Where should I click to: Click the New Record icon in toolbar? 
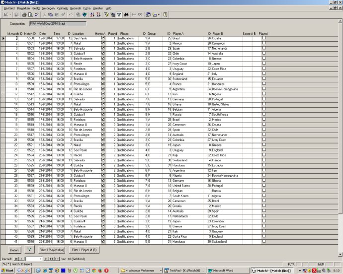click(x=134, y=14)
